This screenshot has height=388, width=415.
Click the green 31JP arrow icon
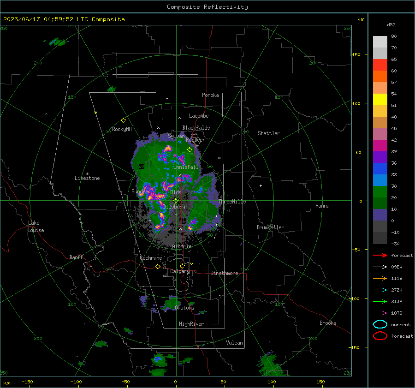(380, 301)
